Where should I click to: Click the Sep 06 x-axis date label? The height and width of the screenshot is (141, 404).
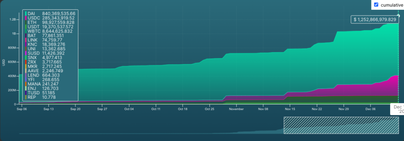[x=22, y=109]
